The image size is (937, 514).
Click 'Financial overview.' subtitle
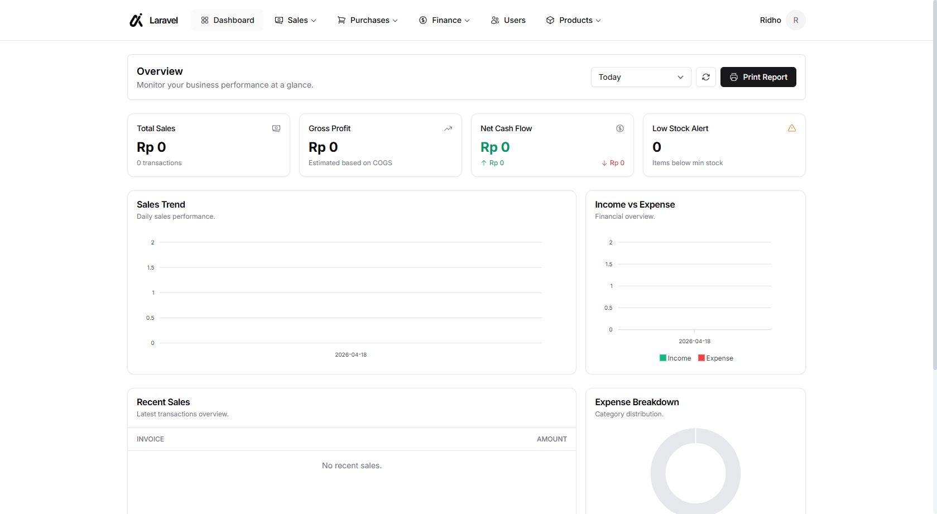[x=625, y=217]
